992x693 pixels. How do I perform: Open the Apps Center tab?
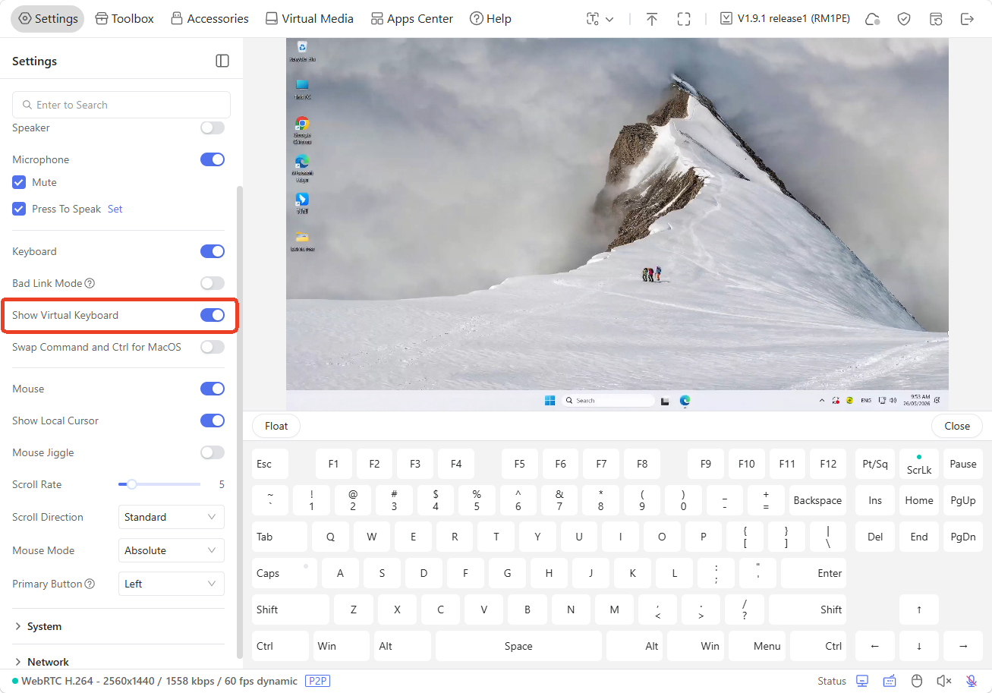coord(411,19)
